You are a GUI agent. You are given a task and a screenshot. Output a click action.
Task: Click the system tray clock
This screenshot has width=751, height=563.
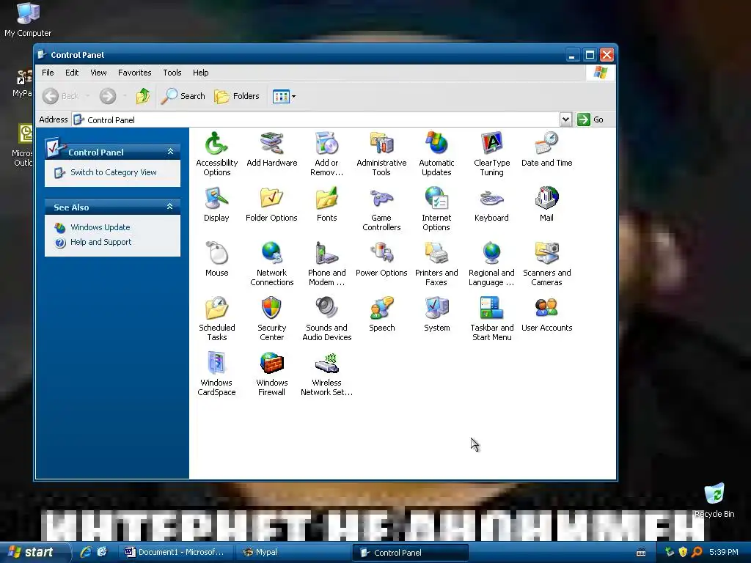click(724, 552)
